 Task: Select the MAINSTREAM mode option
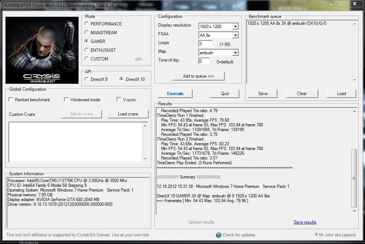86,32
